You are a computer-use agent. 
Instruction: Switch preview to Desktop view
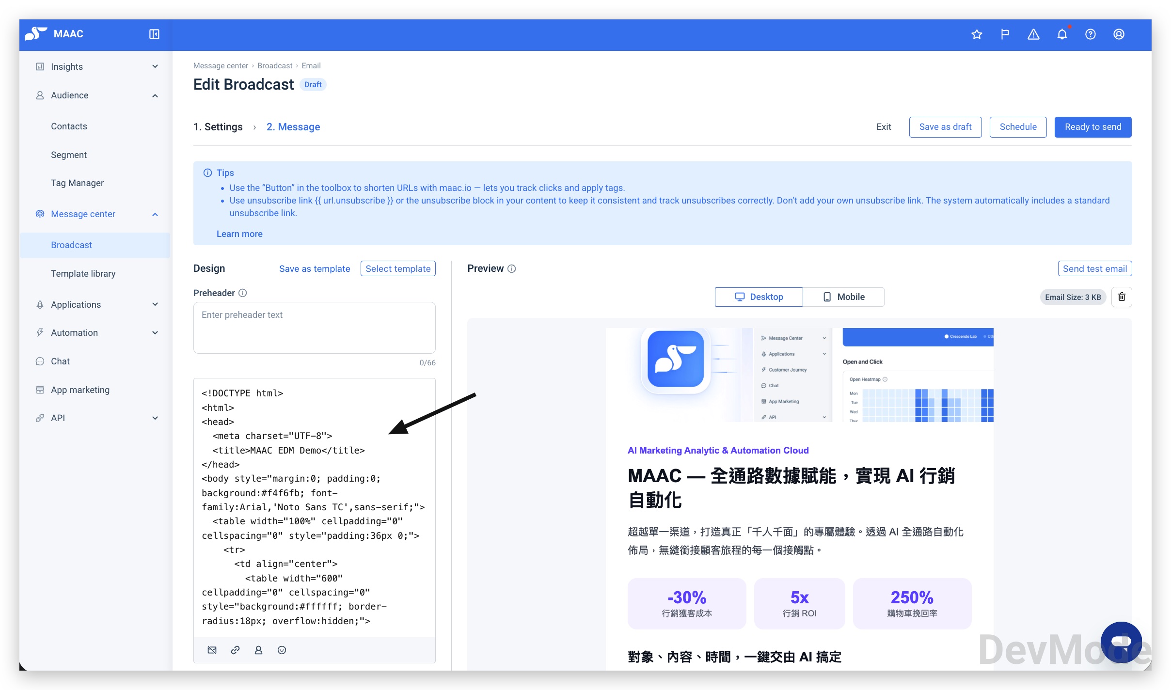pos(759,297)
